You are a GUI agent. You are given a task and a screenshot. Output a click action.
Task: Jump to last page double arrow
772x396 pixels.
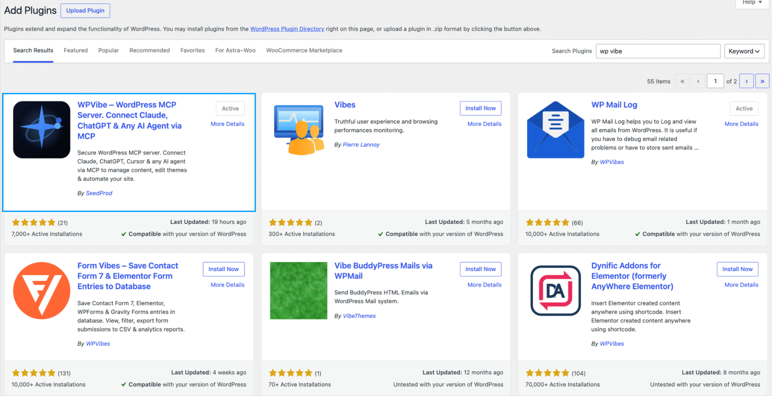762,81
